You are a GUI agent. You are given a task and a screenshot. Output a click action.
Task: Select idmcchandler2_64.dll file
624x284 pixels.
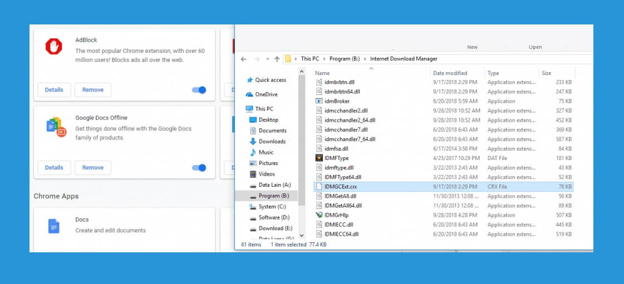point(444,121)
